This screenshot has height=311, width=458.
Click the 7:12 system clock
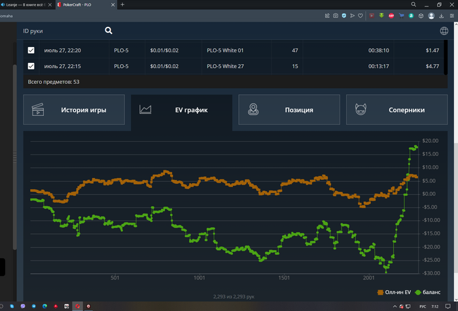pos(435,306)
